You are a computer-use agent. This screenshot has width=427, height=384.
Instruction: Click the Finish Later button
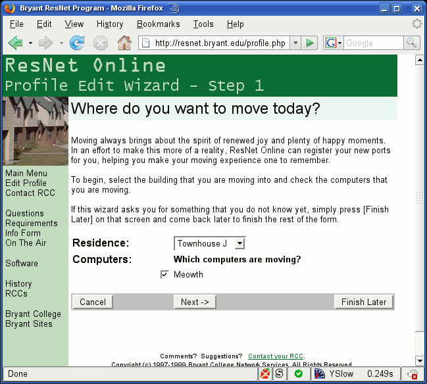point(364,302)
